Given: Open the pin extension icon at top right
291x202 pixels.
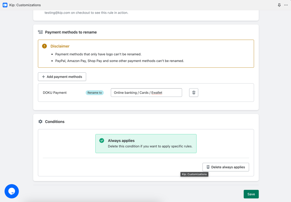Looking at the screenshot, I should tap(279, 5).
